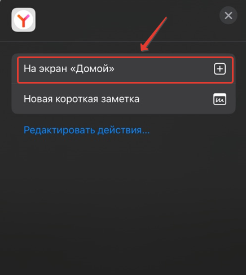Image resolution: width=246 pixels, height=275 pixels.
Task: Tap the white rounded Yandex icon tile
Action: tap(23, 20)
